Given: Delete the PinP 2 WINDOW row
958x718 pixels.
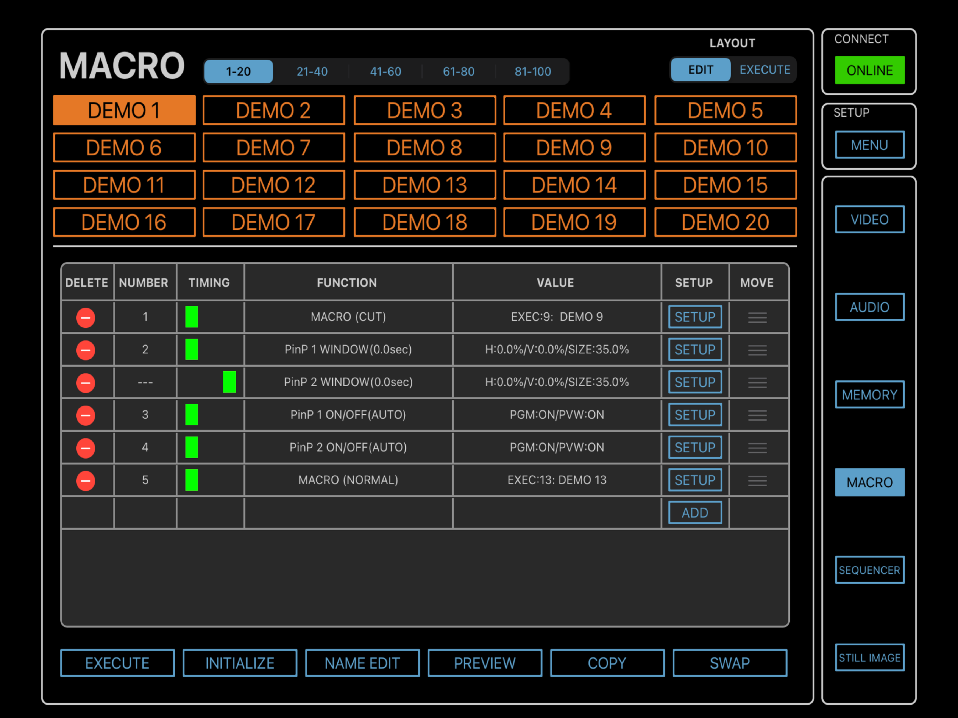Looking at the screenshot, I should (x=85, y=383).
